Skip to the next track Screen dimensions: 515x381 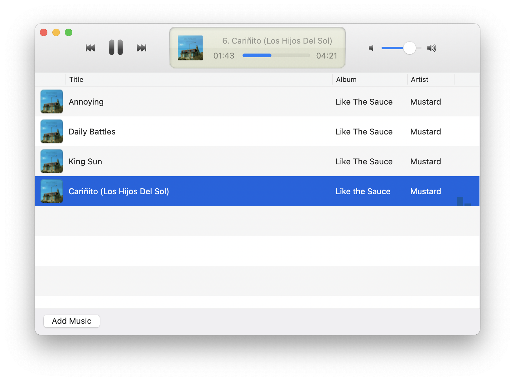142,48
